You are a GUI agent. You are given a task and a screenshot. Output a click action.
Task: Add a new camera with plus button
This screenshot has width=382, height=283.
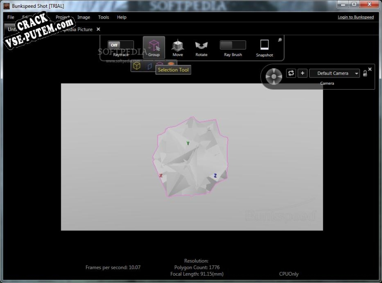coord(303,73)
